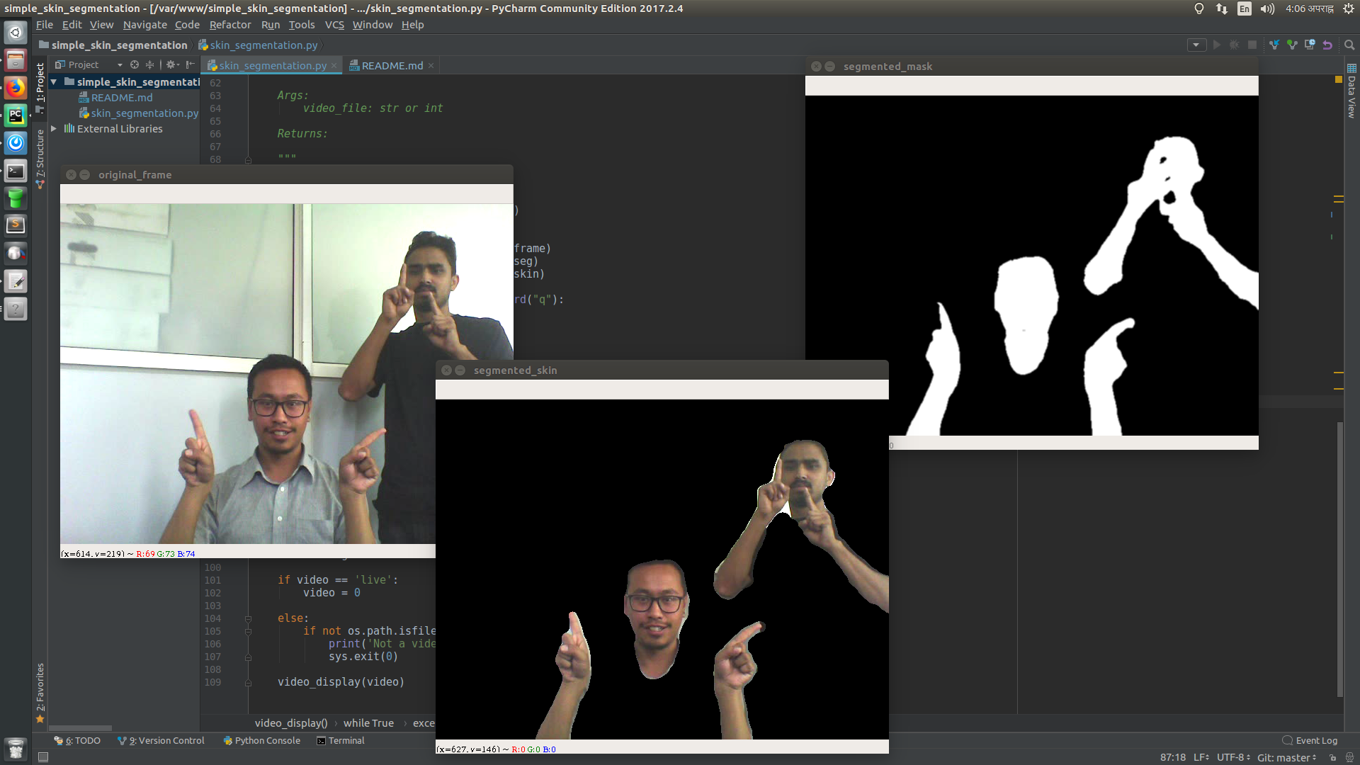The height and width of the screenshot is (765, 1360).
Task: Hide the Project tool window
Action: [191, 64]
